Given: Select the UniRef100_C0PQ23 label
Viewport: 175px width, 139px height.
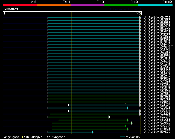Looking at the screenshot, I should tap(157, 81).
